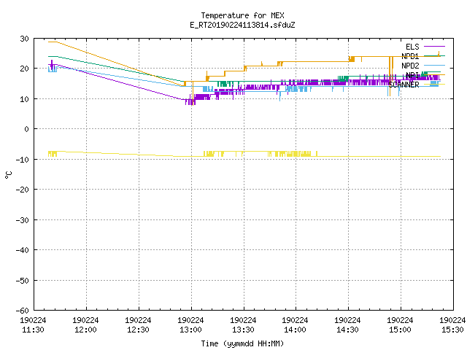Viewport: 467px width, 350px height.
Task: Click the y-axis label 10
Action: [24, 99]
